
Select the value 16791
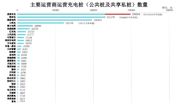tap(29, 43)
